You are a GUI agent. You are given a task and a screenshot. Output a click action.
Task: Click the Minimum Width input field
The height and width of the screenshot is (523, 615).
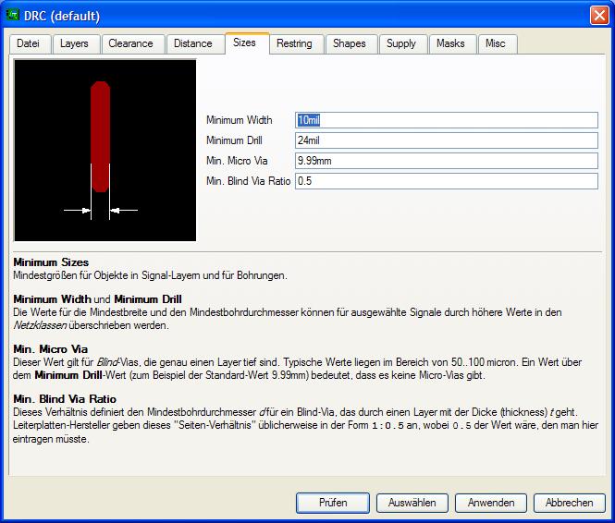point(447,120)
